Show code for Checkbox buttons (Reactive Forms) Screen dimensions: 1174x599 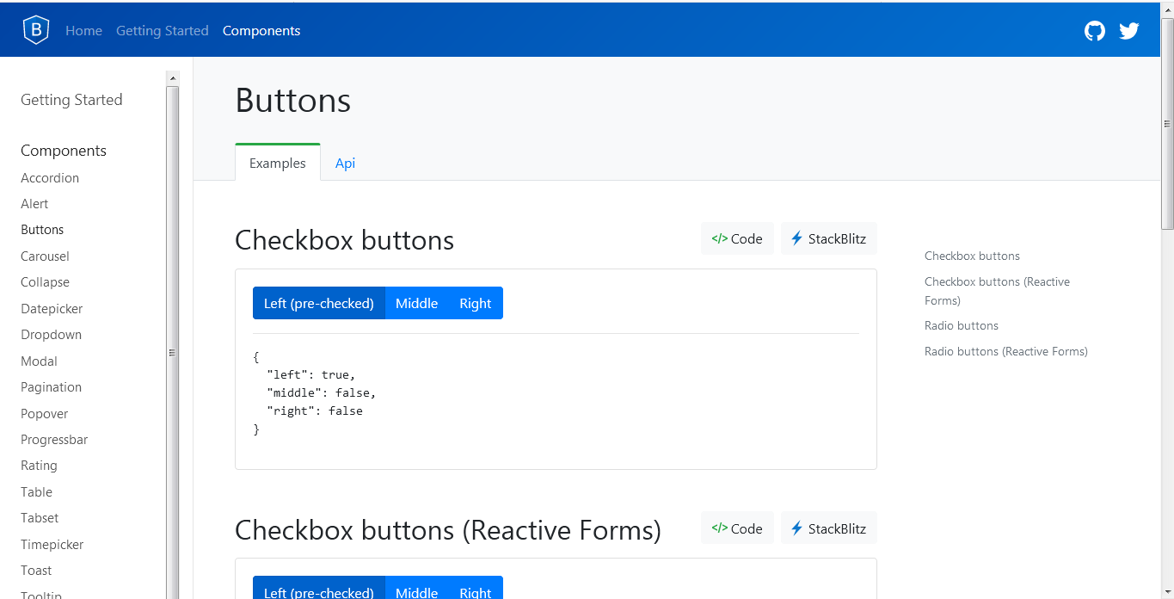coord(736,528)
